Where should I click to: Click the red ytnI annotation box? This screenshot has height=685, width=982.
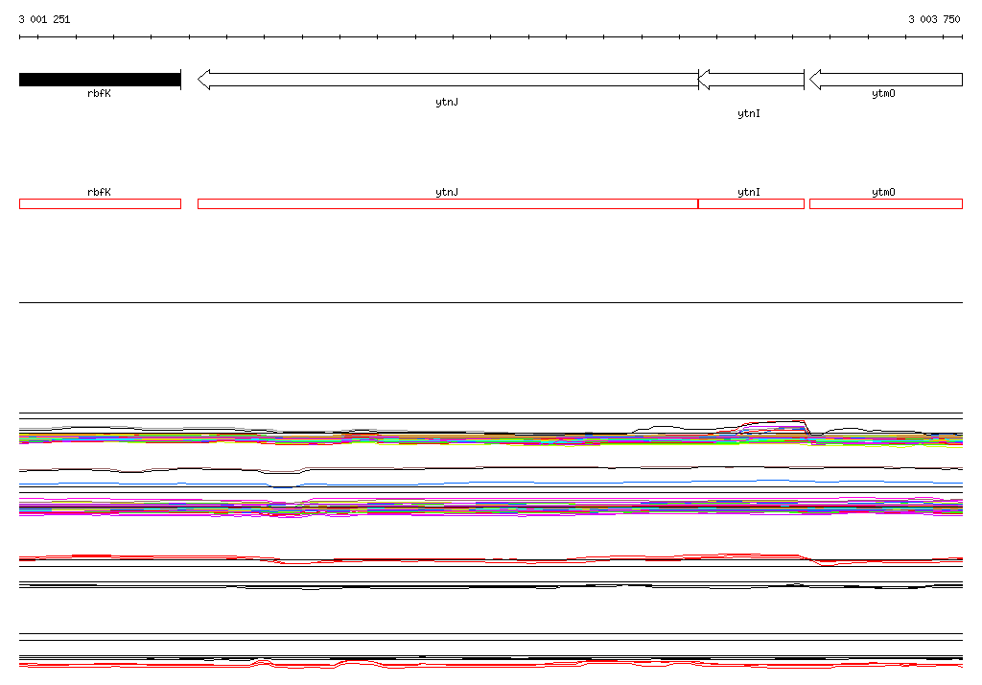(751, 203)
